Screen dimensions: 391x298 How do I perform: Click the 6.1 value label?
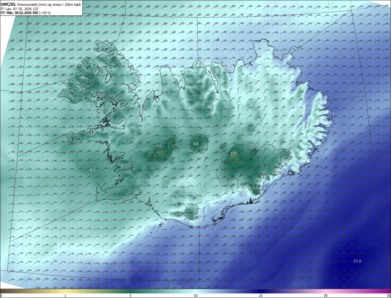point(93,170)
